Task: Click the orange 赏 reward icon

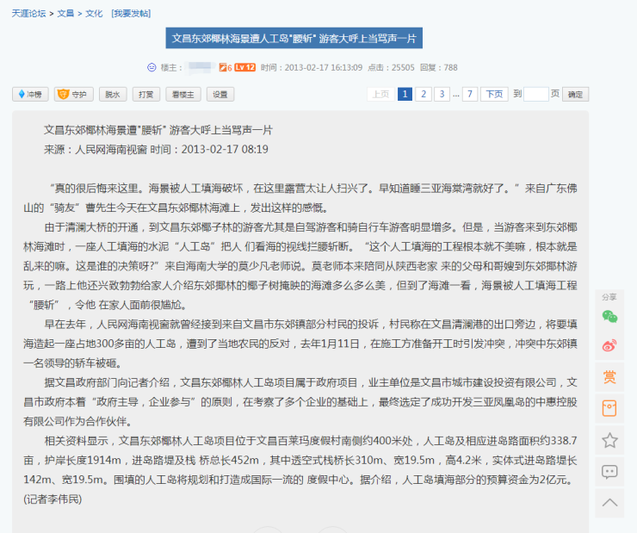Action: click(609, 377)
